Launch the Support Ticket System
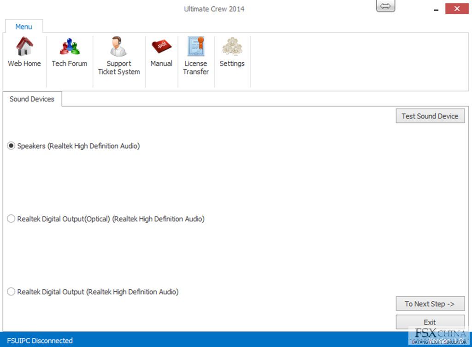The width and height of the screenshot is (472, 347). coord(119,56)
